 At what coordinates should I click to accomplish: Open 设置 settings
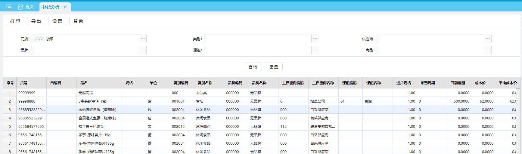57,21
